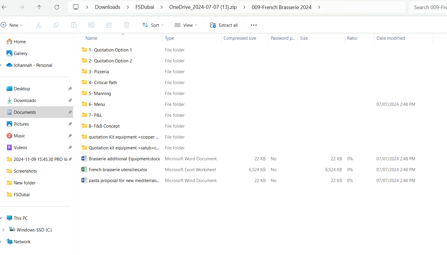Click the Paste clipboard icon
This screenshot has width=447, height=255.
74,25
